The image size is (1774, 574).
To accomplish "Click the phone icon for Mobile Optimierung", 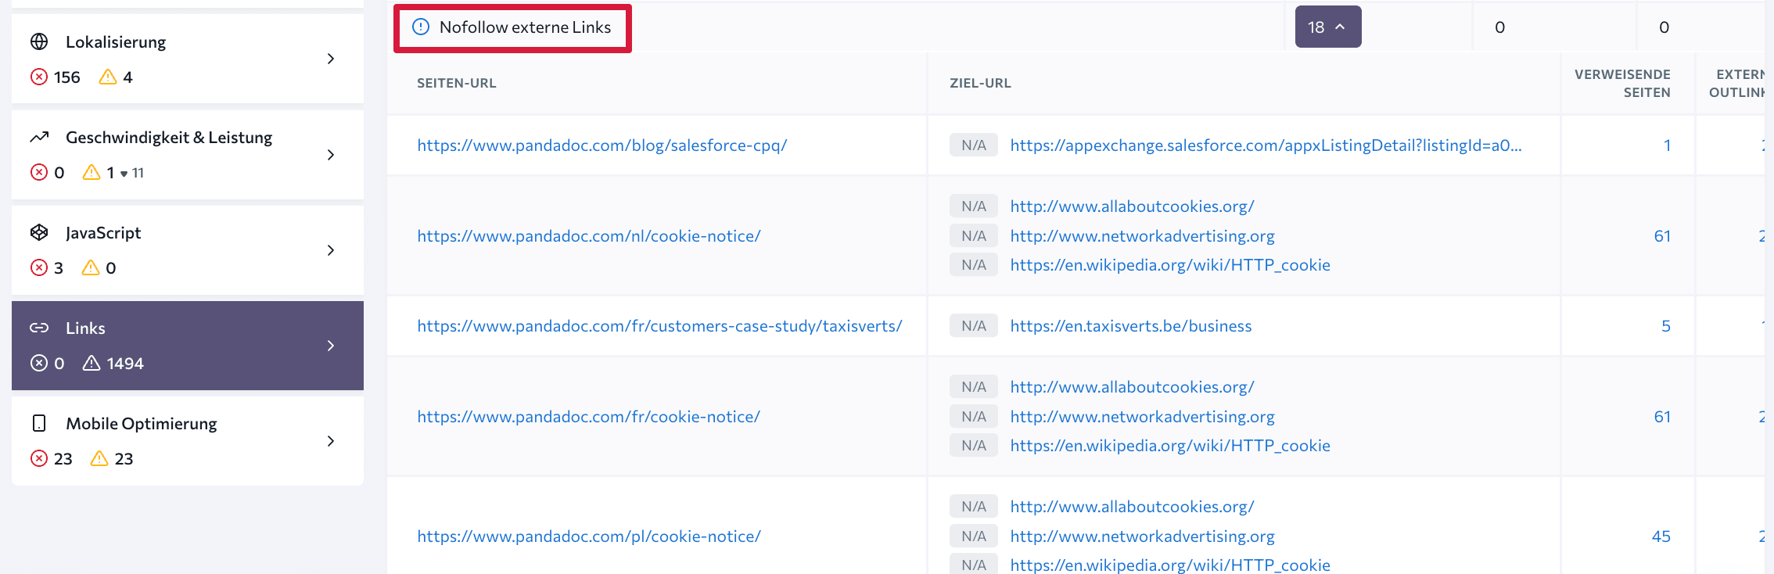I will click(x=39, y=423).
